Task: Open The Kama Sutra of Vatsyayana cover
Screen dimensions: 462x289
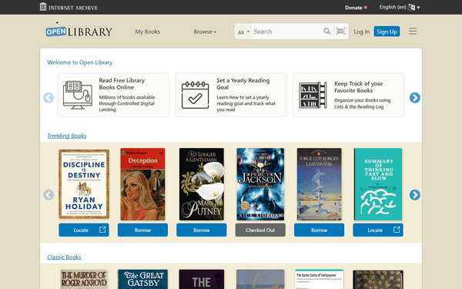Action: point(319,279)
